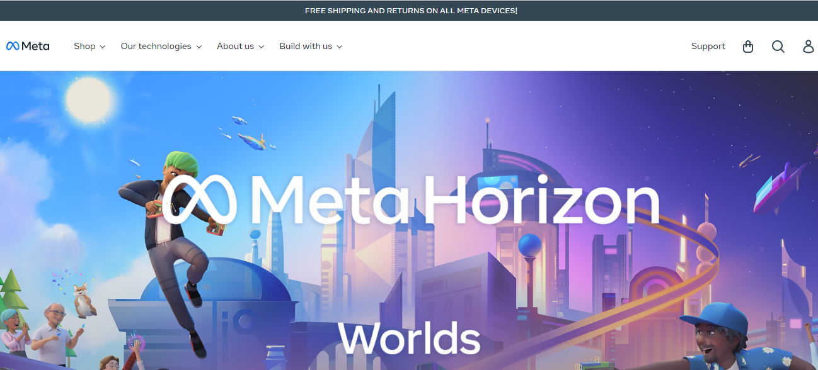Expand the chevron next to Our technologies
818x370 pixels.
tap(199, 47)
